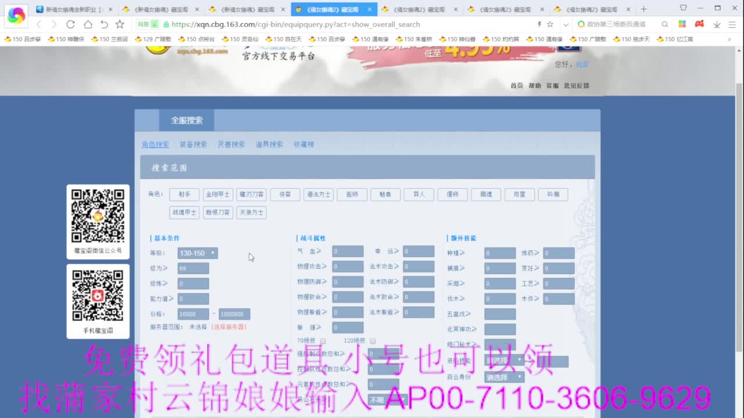The height and width of the screenshot is (418, 744).
Task: Go back to the previous page
Action: tap(39, 24)
